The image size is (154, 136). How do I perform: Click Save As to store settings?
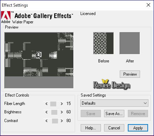[114, 113]
